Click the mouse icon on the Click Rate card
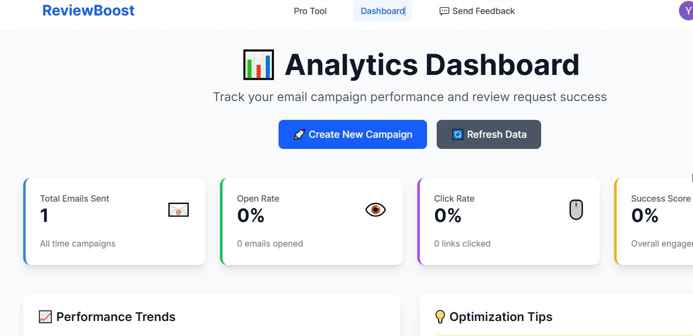Screen dimensions: 693x336 (x=576, y=210)
